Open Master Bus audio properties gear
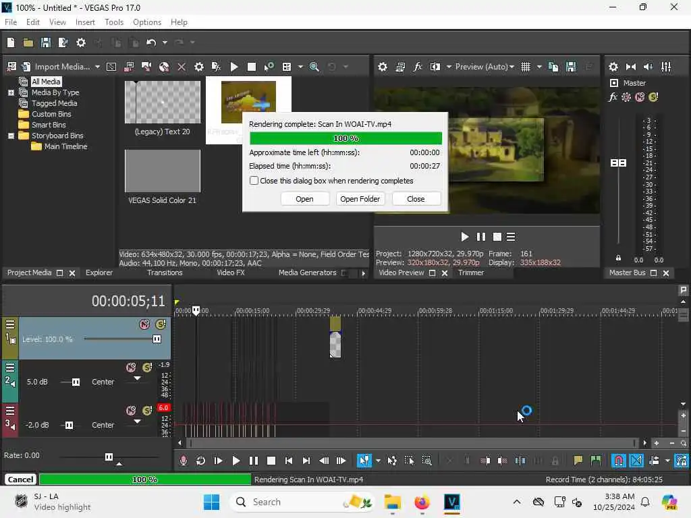The image size is (691, 518). point(613,67)
